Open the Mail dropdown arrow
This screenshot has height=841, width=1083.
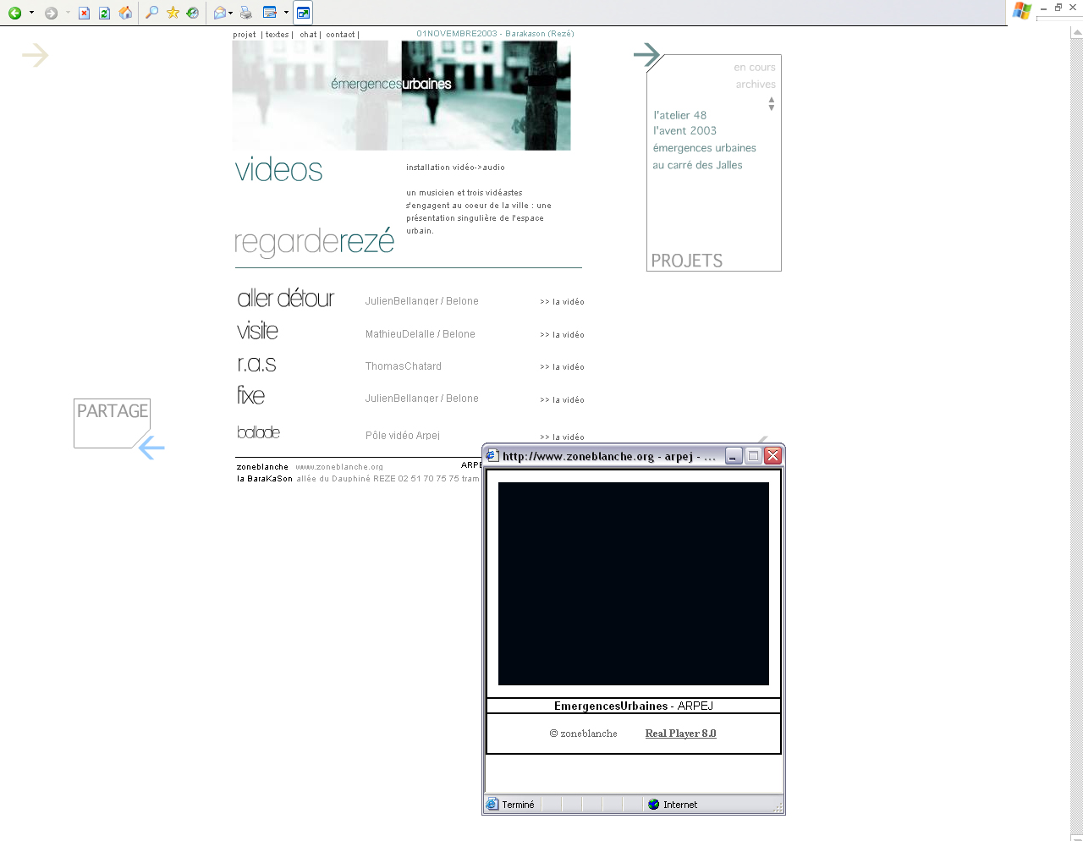click(x=230, y=13)
